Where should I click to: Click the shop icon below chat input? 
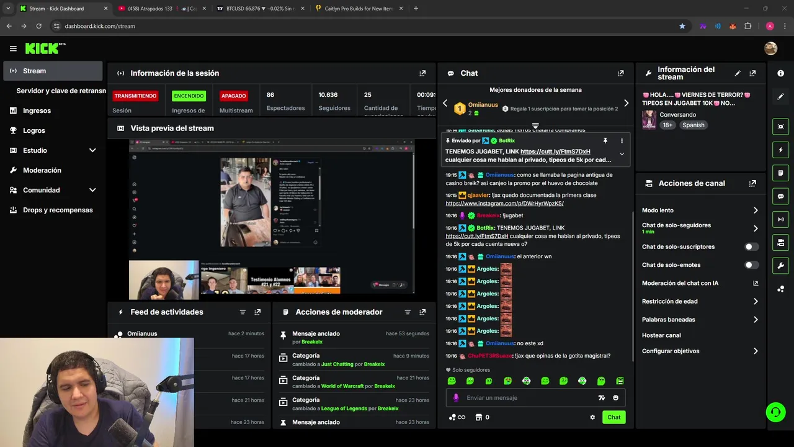(x=478, y=417)
